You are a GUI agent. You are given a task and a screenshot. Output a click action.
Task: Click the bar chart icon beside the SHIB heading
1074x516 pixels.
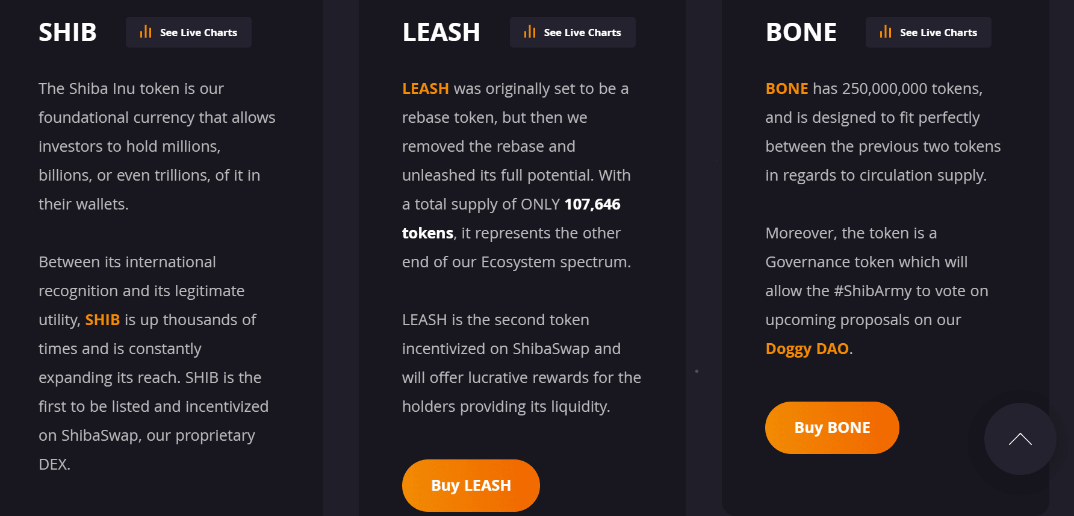point(146,32)
